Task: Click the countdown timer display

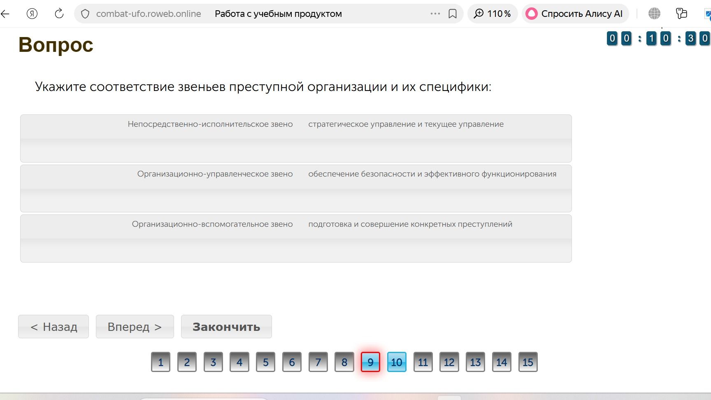Action: pyautogui.click(x=658, y=39)
